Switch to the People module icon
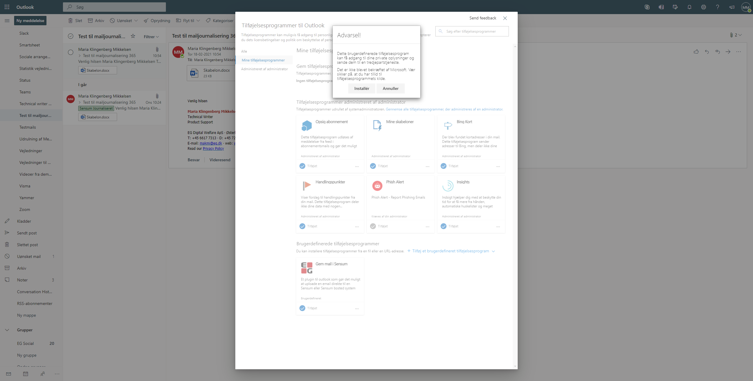The height and width of the screenshot is (381, 753). pyautogui.click(x=43, y=374)
